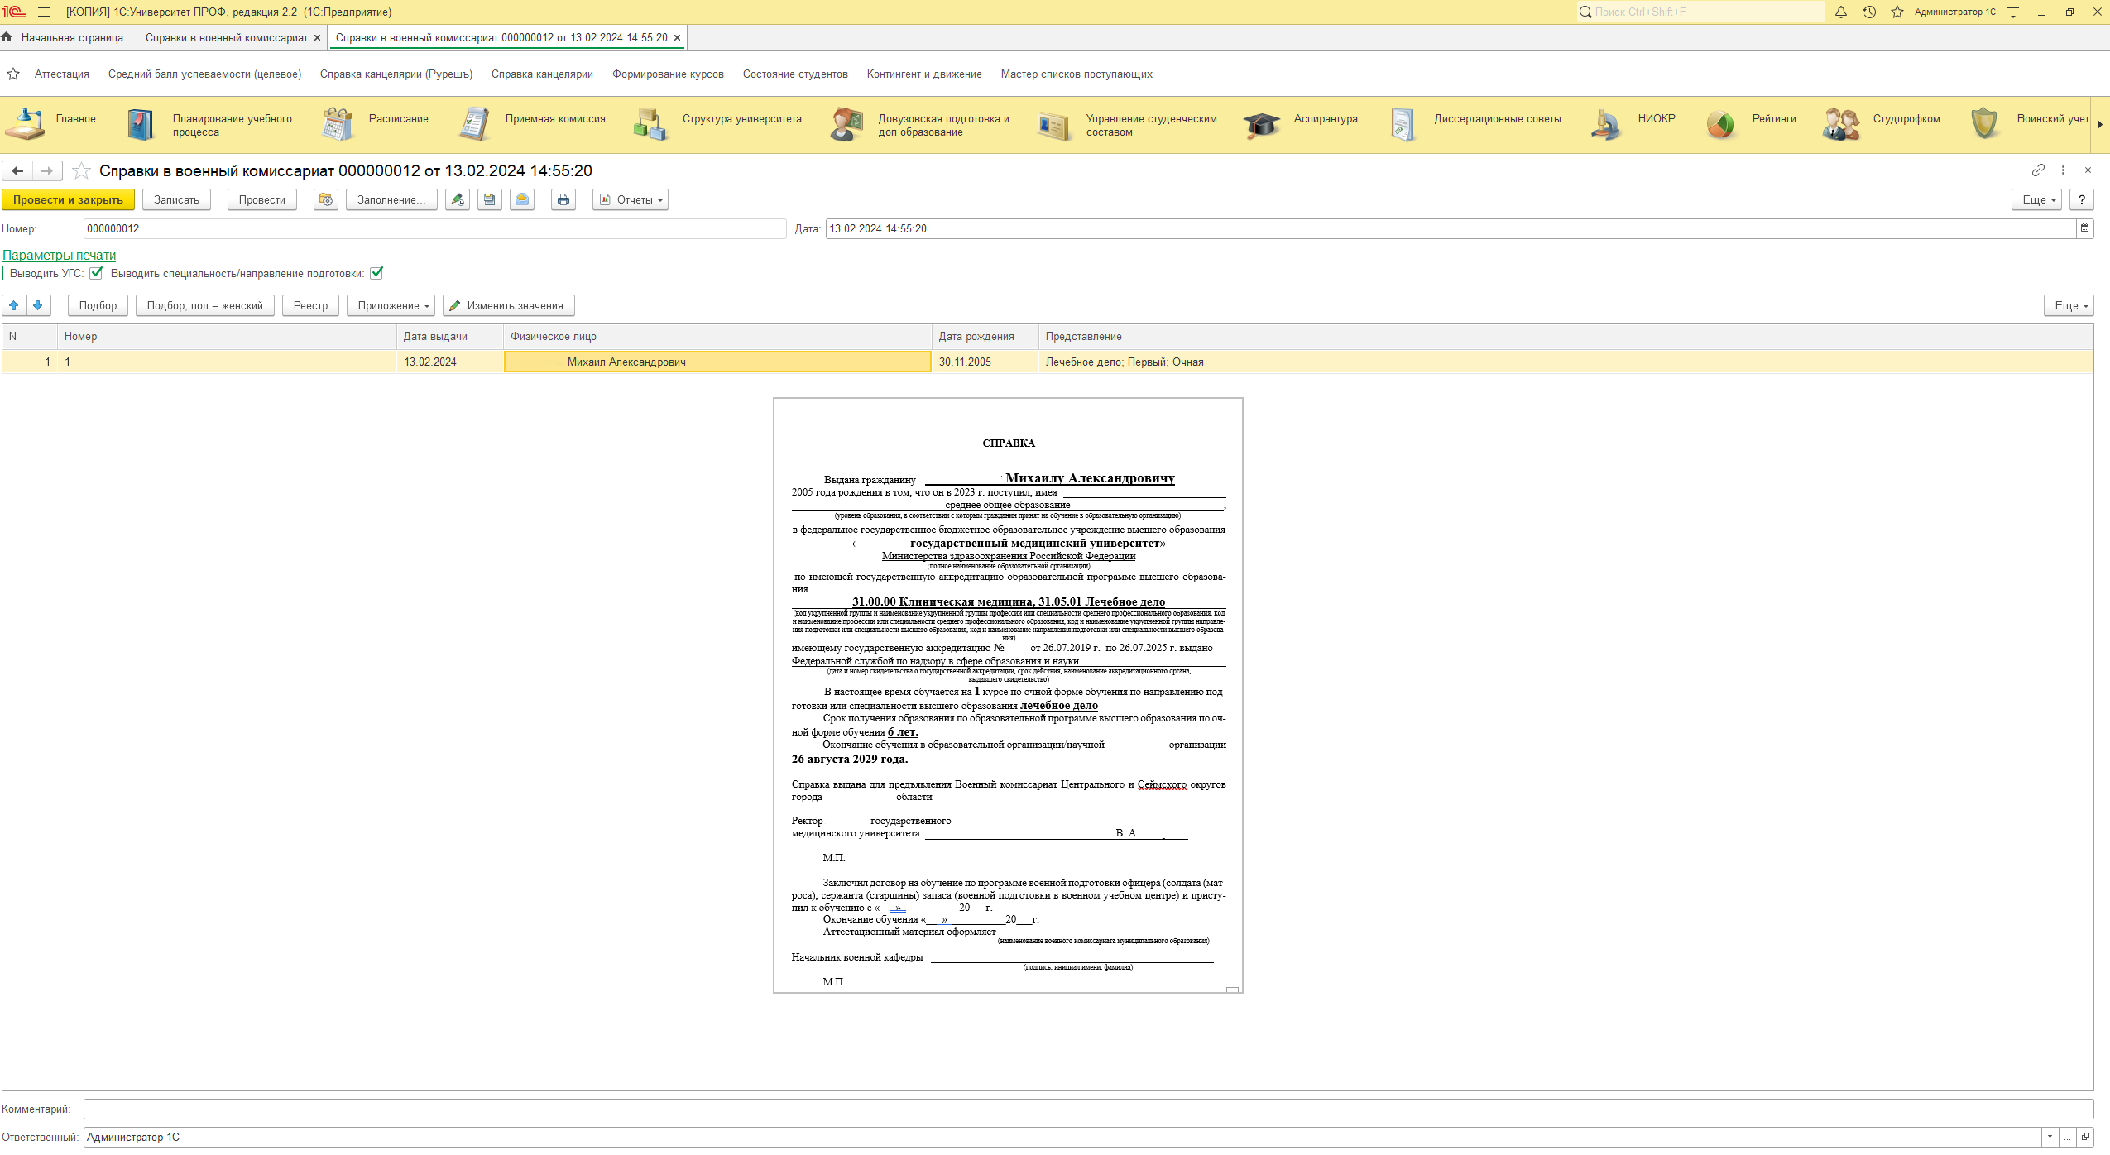Switch to Справки в военный комиссариат list tab

(x=227, y=38)
